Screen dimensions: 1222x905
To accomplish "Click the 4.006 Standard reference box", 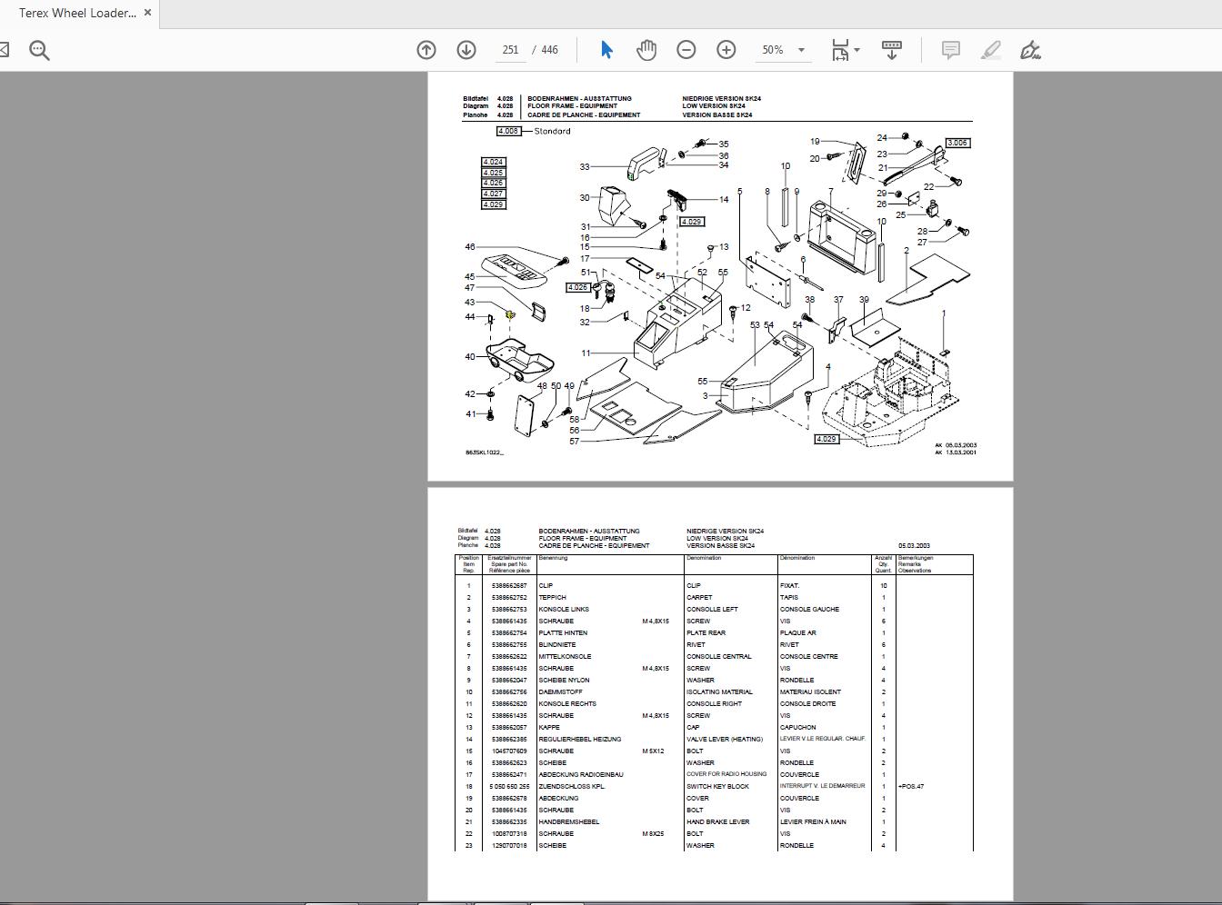I will tap(508, 131).
